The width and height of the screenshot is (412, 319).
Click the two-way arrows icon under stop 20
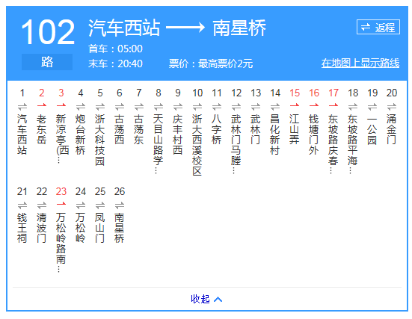392,107
